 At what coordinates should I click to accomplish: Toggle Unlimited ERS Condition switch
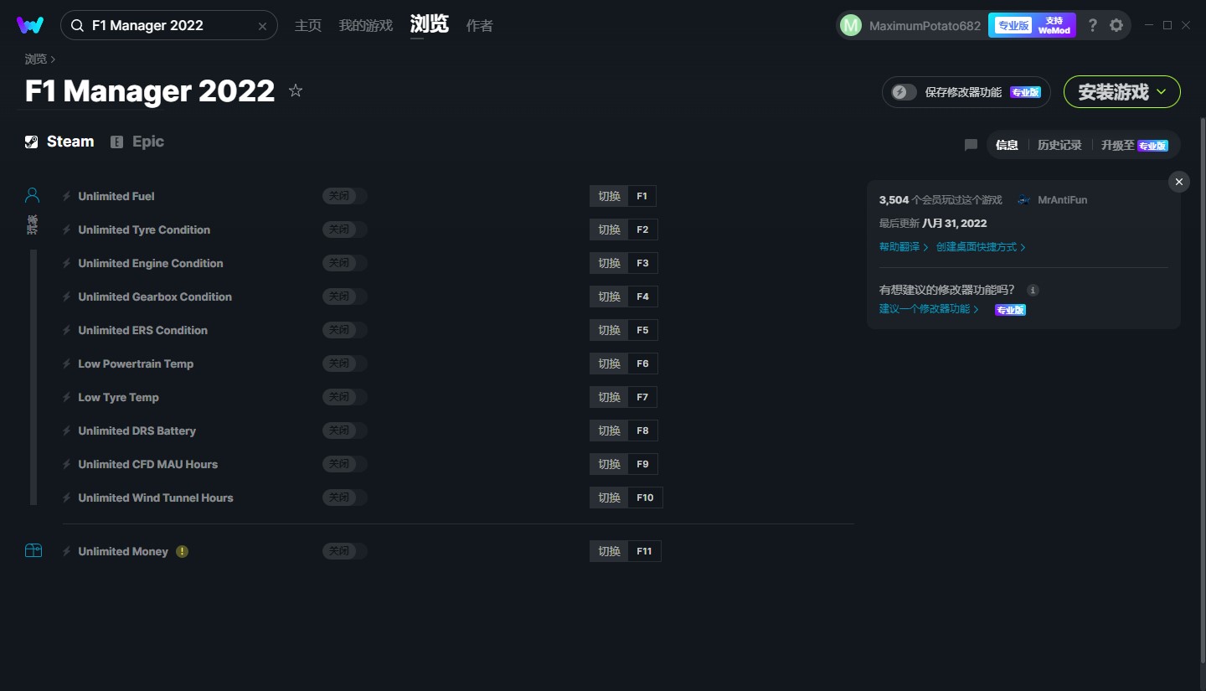(x=345, y=330)
